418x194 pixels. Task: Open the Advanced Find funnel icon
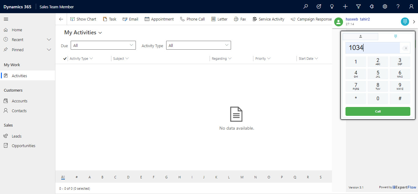(358, 6)
